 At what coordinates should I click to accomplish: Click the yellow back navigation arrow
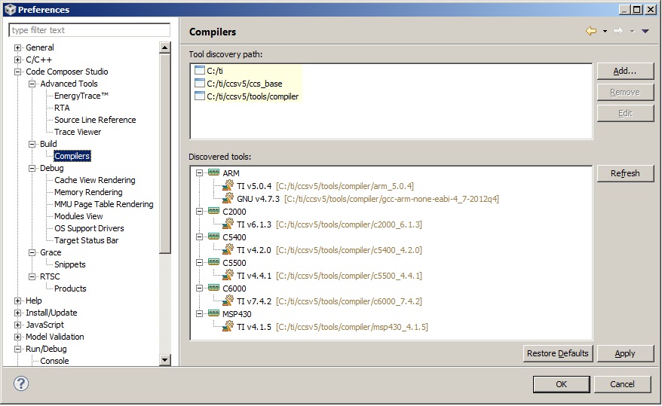tap(591, 31)
